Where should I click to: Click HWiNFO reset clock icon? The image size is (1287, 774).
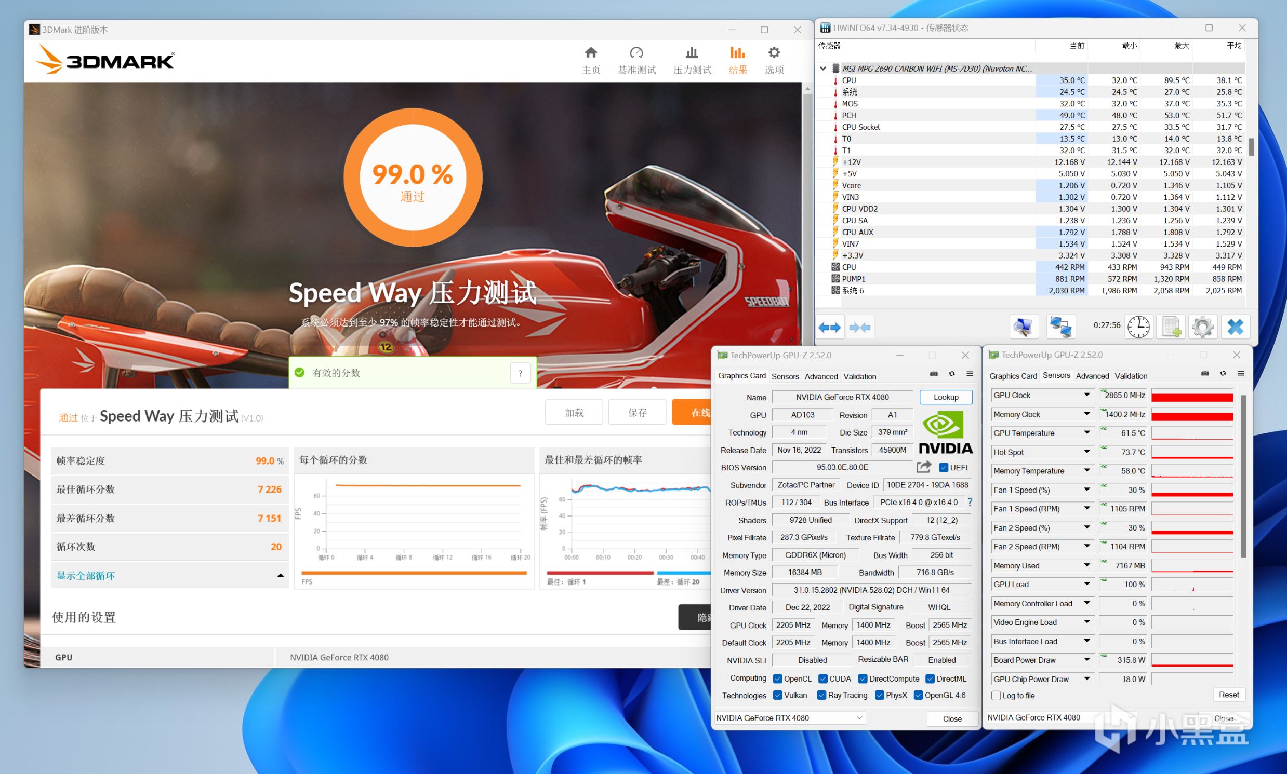click(1138, 328)
